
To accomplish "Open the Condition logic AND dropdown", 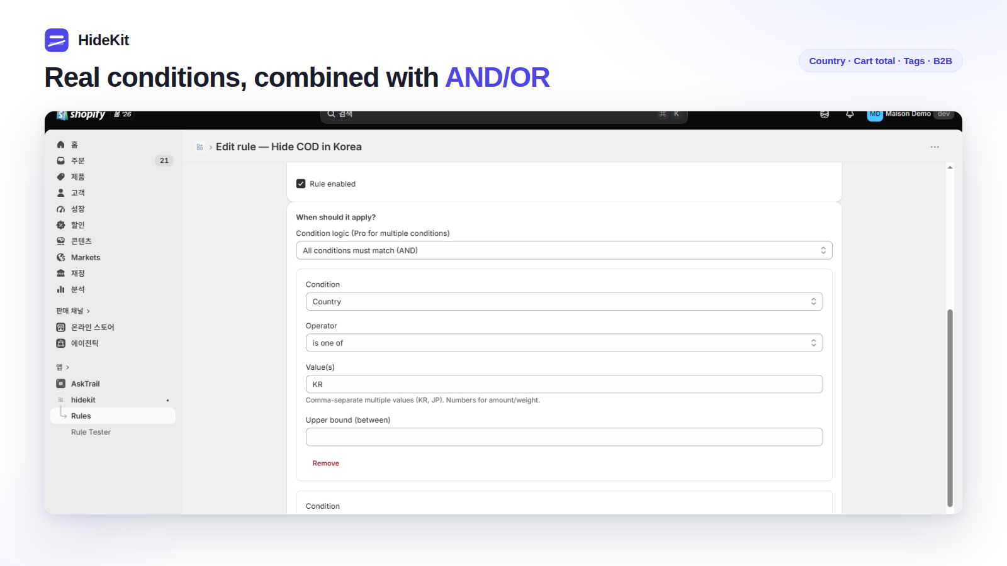I will click(564, 250).
